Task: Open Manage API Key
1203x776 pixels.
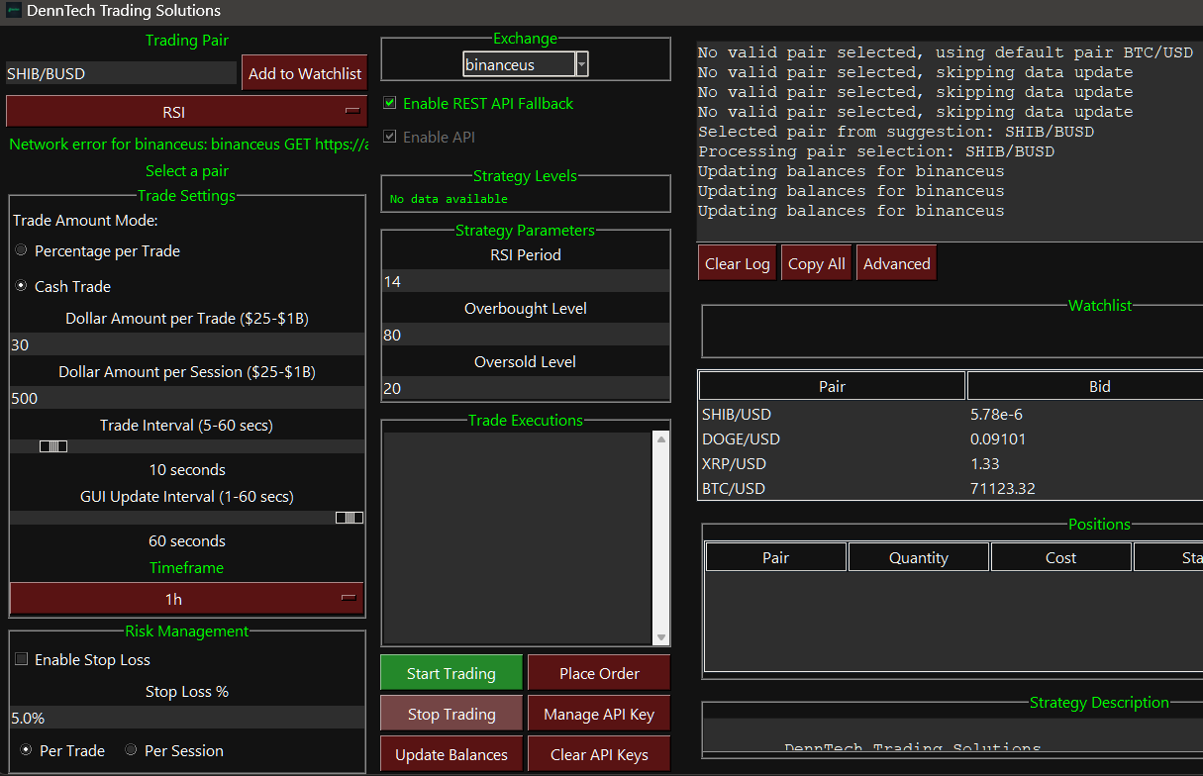Action: 598,713
